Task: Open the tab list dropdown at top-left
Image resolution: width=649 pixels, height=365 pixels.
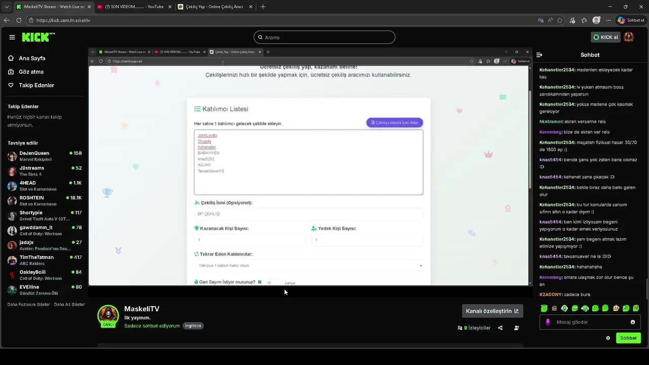Action: (x=7, y=7)
